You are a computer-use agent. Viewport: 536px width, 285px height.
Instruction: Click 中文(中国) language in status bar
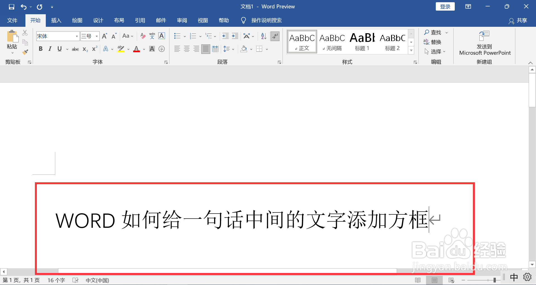point(97,280)
